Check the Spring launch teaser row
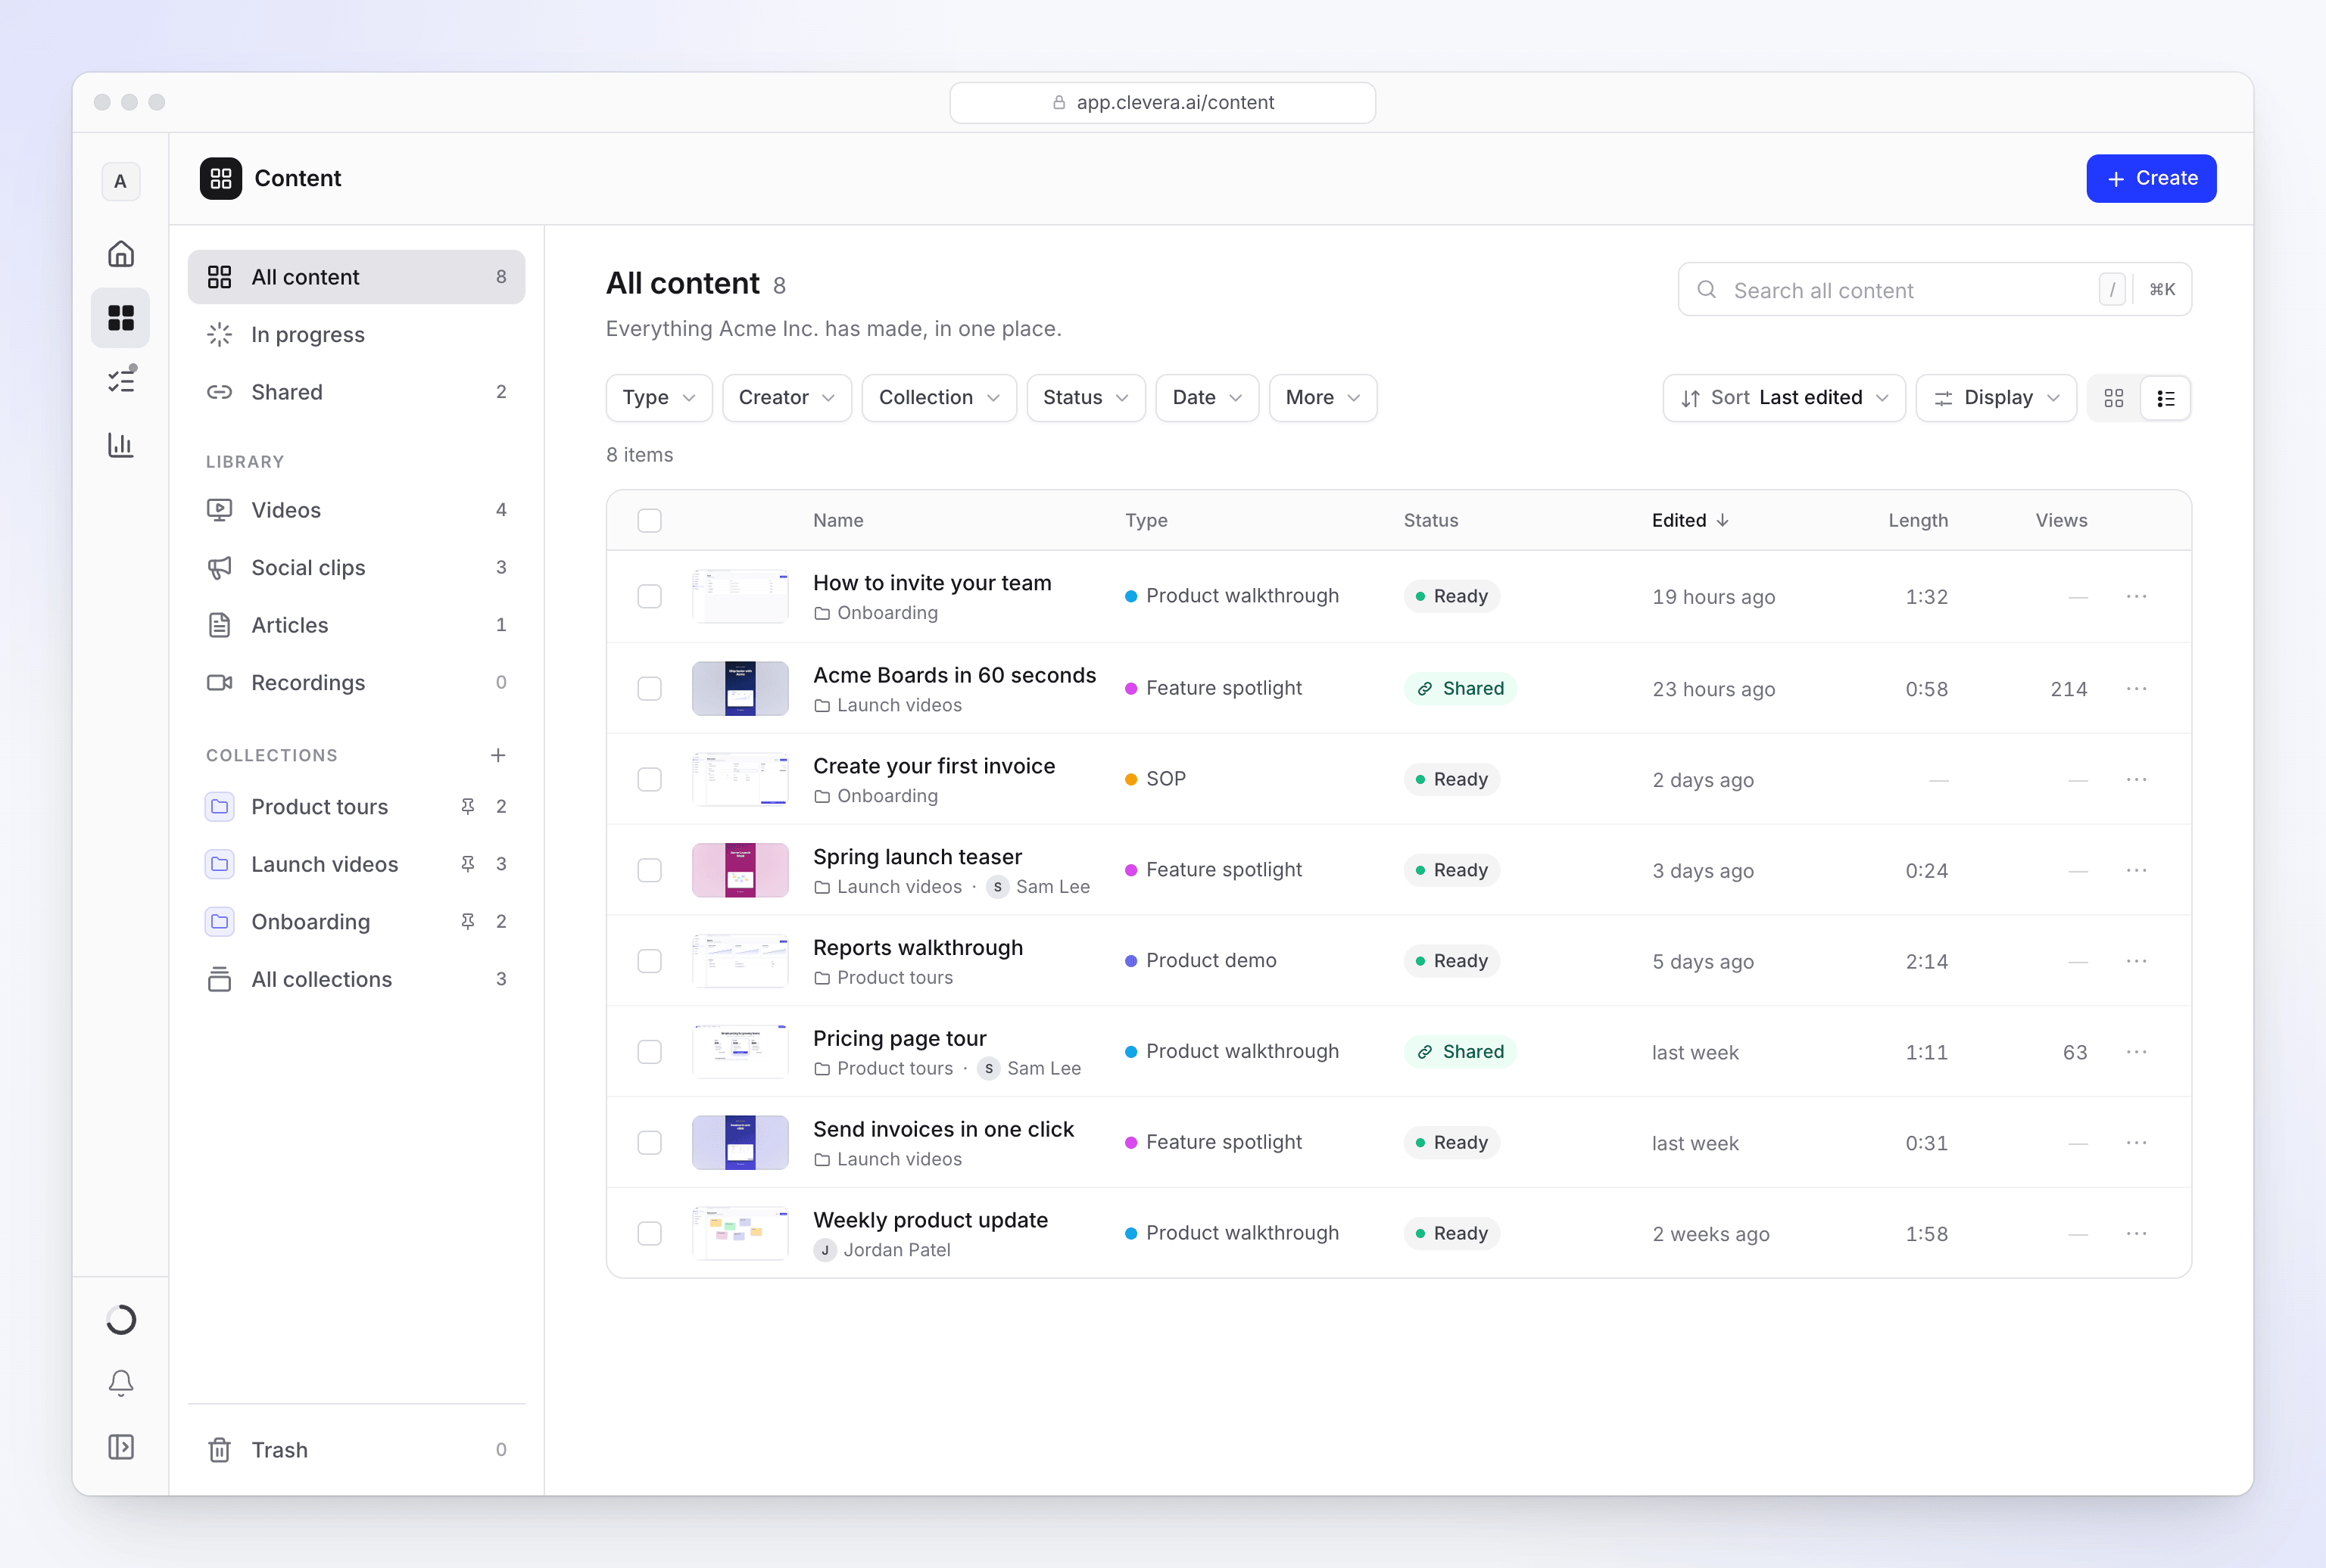This screenshot has height=1568, width=2326. tap(650, 870)
